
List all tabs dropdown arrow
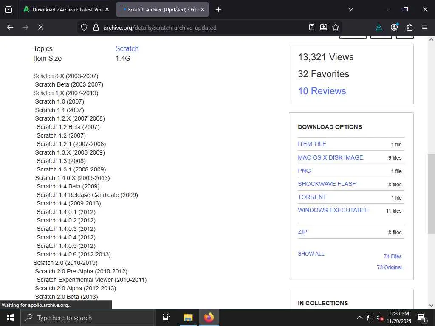351,9
